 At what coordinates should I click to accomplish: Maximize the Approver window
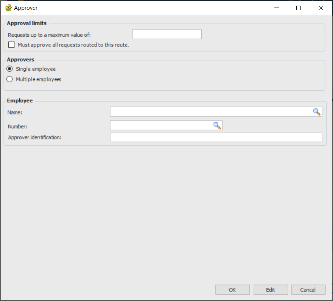pyautogui.click(x=299, y=8)
